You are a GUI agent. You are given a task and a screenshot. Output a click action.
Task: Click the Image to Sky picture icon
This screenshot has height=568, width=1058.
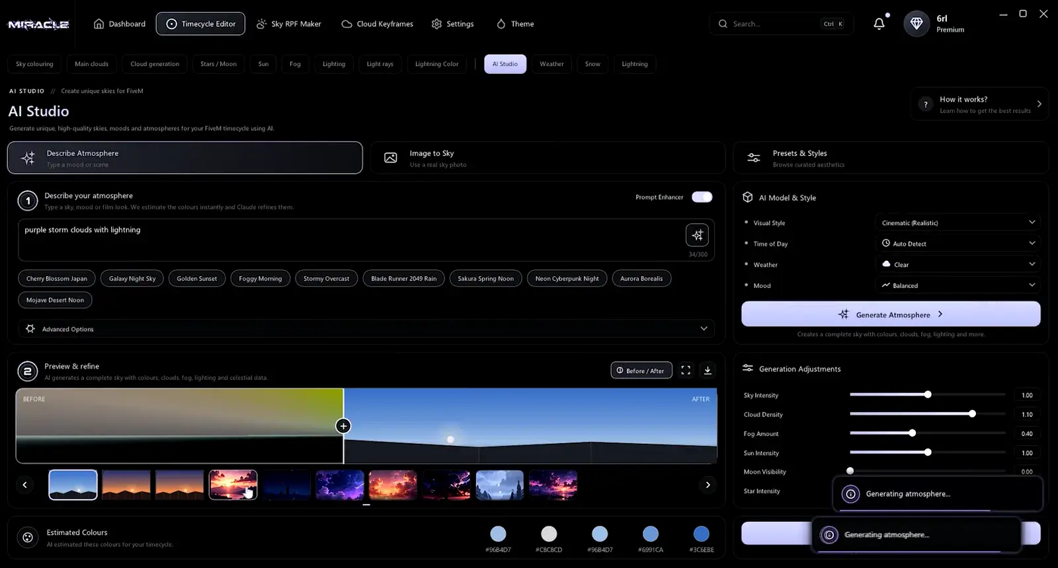coord(391,158)
